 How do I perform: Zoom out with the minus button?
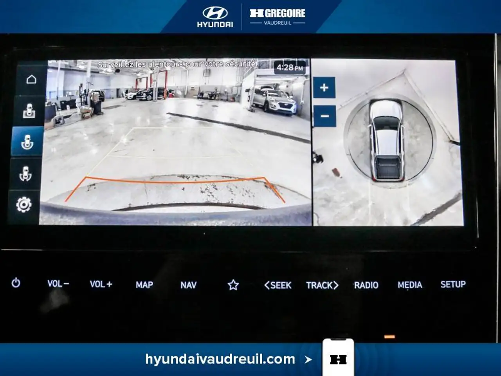pos(324,116)
